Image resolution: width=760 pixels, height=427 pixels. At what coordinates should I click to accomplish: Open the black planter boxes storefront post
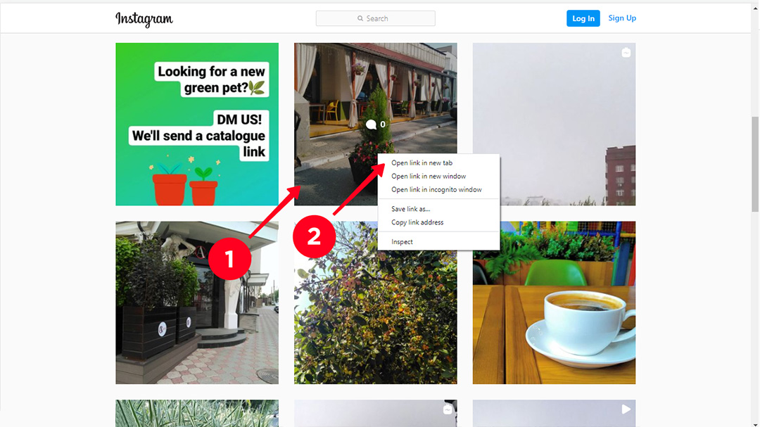pos(197,303)
